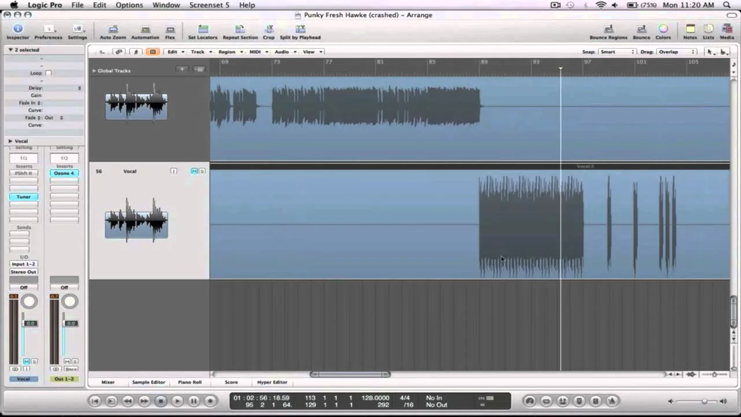Click the Record transport button

click(x=211, y=401)
